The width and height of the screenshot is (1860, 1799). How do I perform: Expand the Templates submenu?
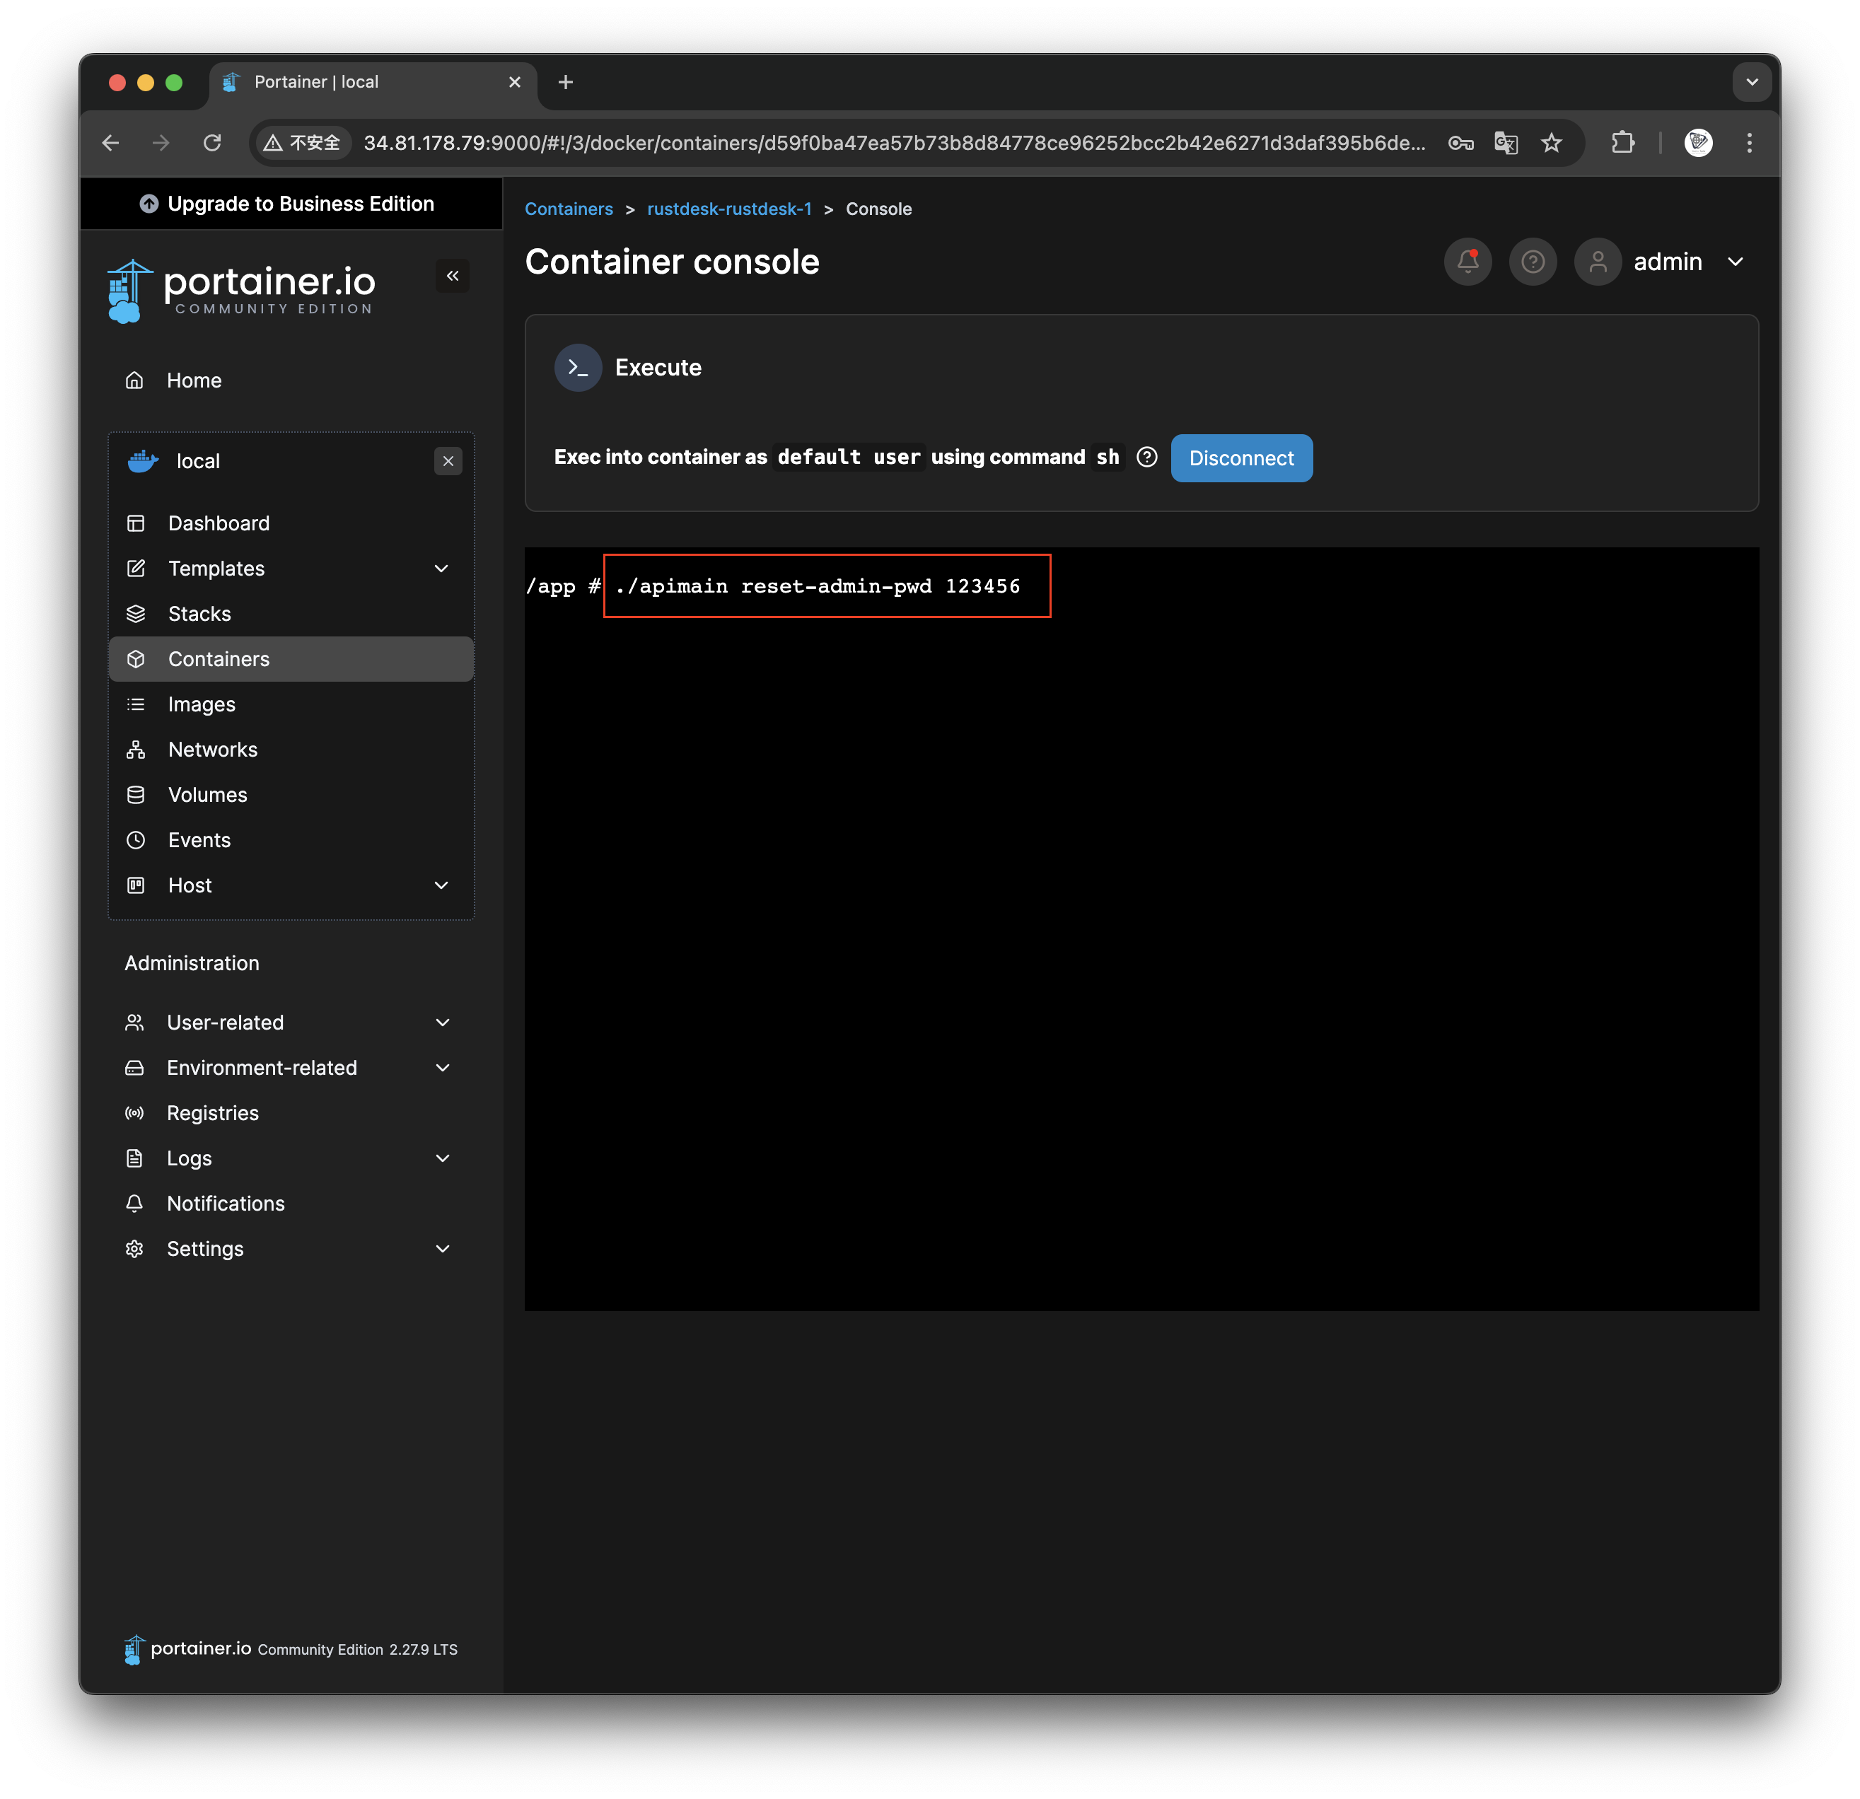[x=441, y=569]
